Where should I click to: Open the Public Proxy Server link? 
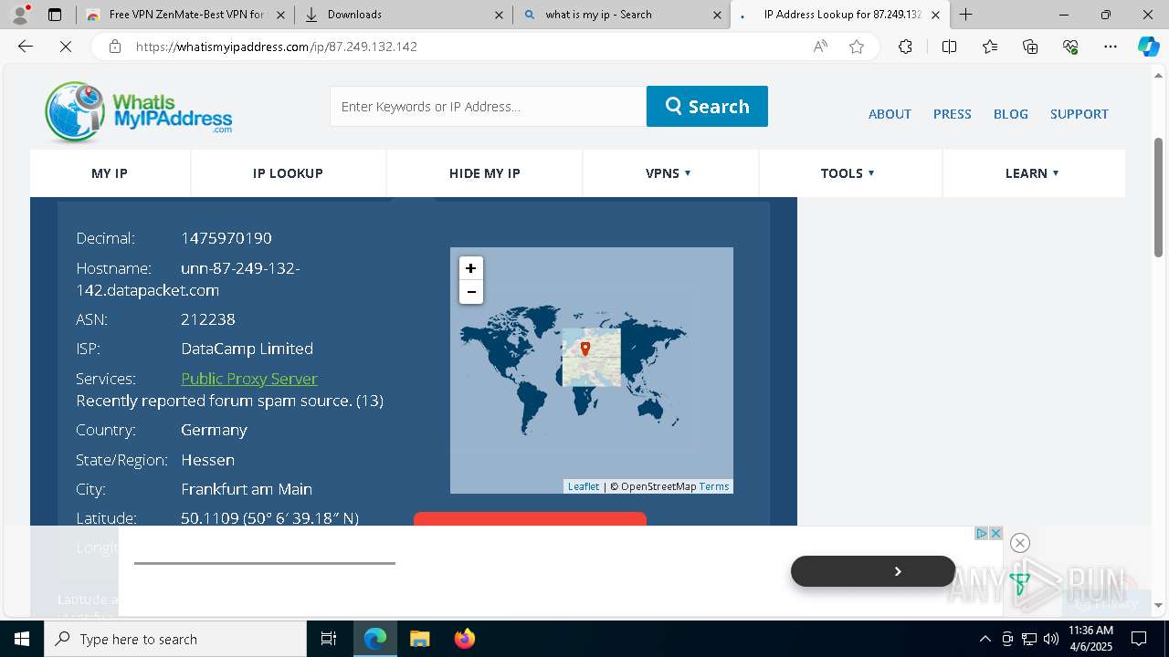coord(249,379)
